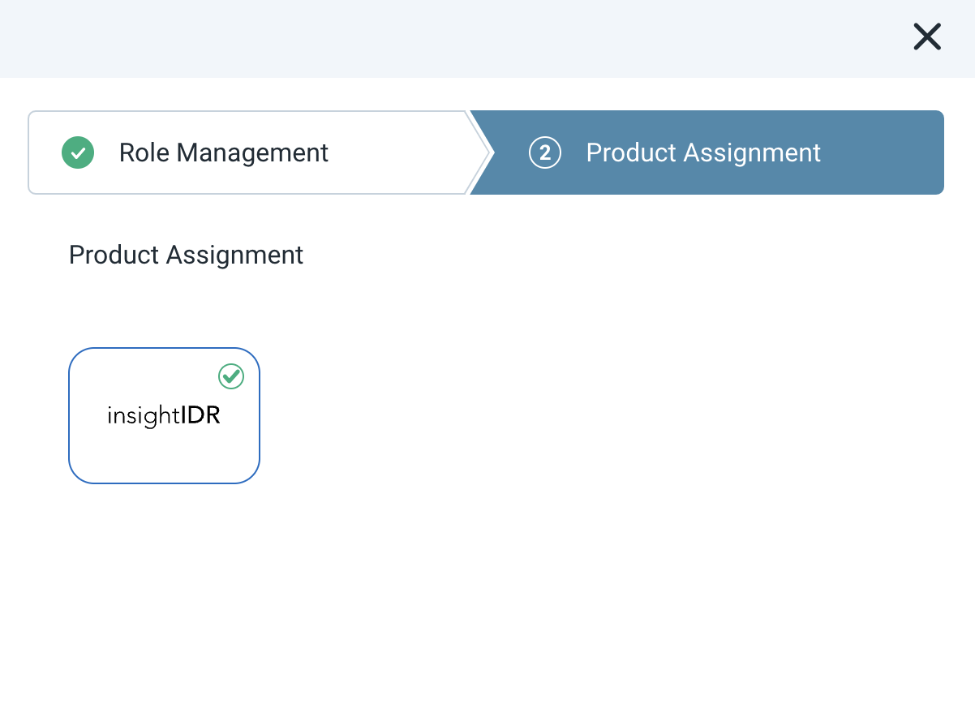Click the insightIDR logo text

tap(164, 416)
